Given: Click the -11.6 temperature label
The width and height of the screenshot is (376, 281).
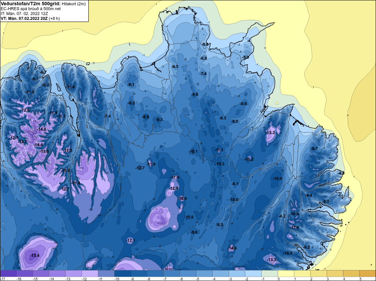Looking at the screenshot, I should pyautogui.click(x=295, y=227).
